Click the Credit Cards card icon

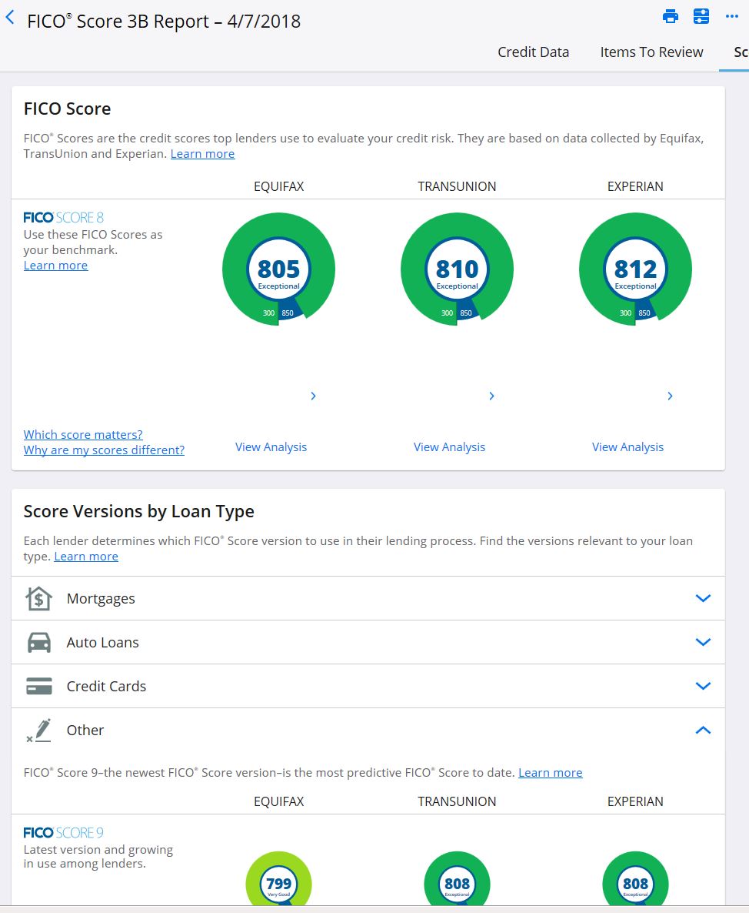pos(39,687)
